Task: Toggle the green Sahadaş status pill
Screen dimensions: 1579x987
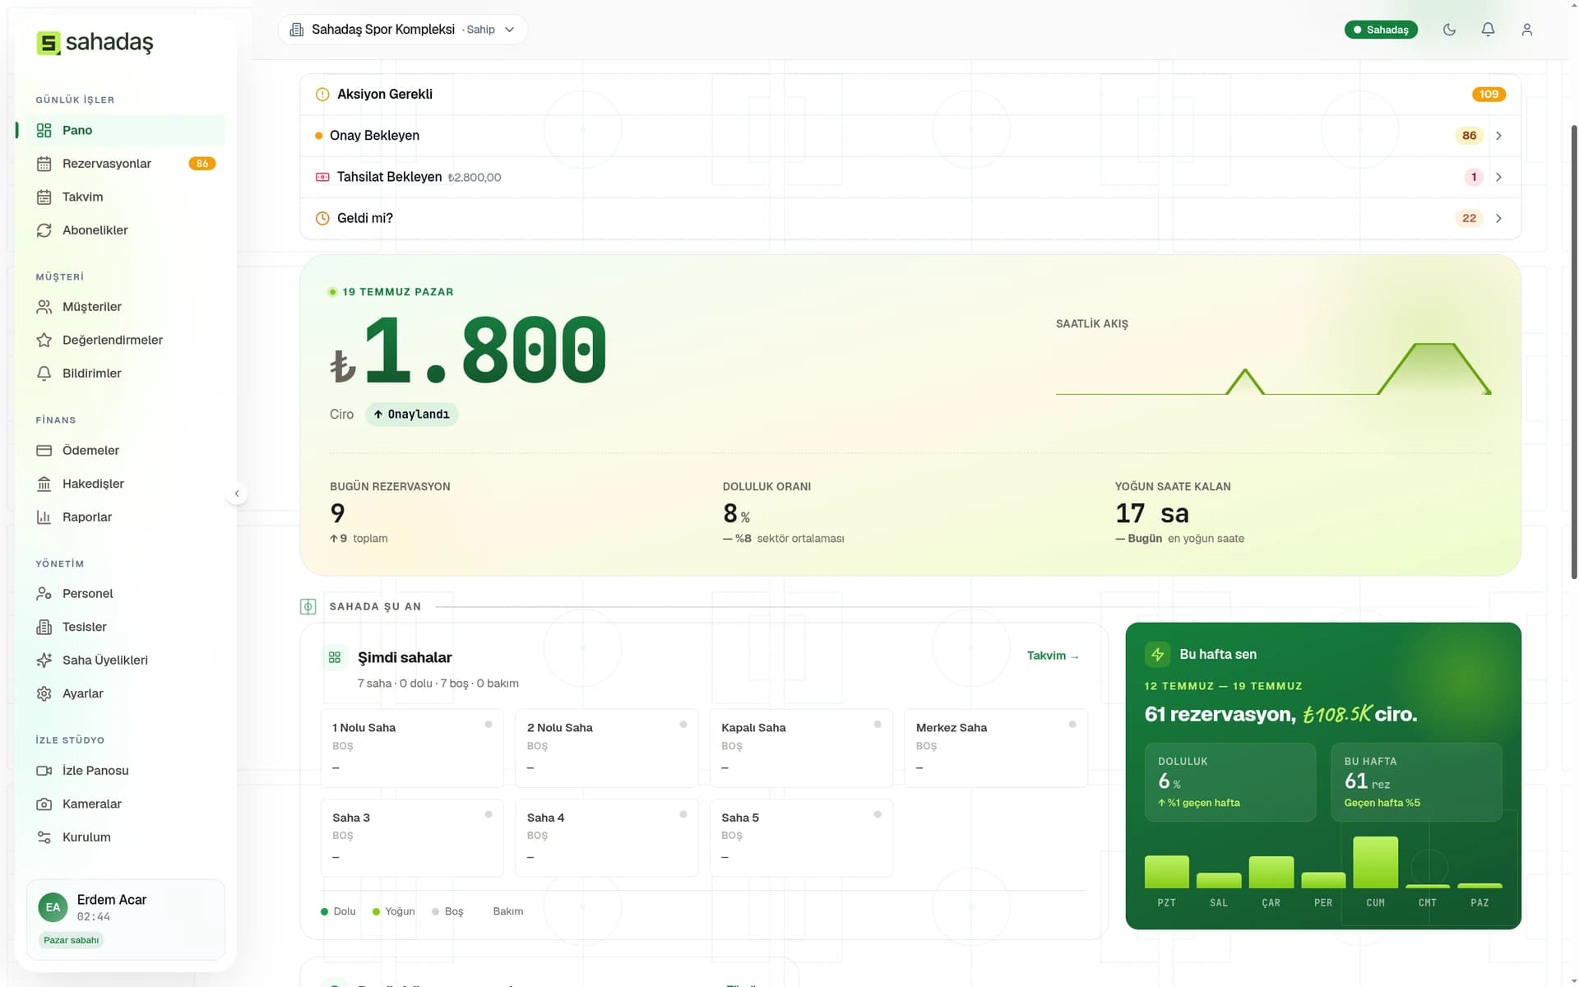Action: click(1381, 30)
